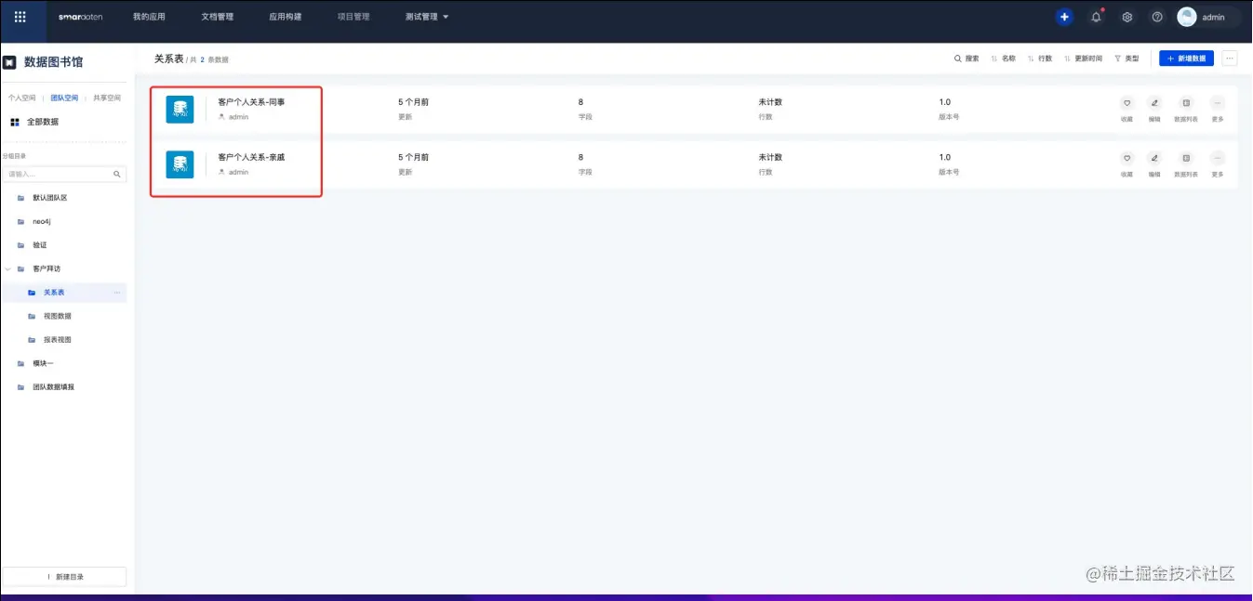This screenshot has height=601, width=1253.
Task: Open the 文档管理 menu
Action: pos(217,17)
